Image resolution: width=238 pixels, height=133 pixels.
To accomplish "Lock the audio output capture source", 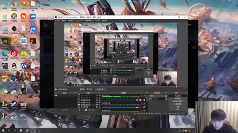I will tap(100, 100).
